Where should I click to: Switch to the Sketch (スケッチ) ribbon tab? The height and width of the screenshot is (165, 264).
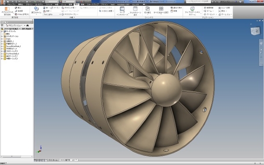(49, 4)
